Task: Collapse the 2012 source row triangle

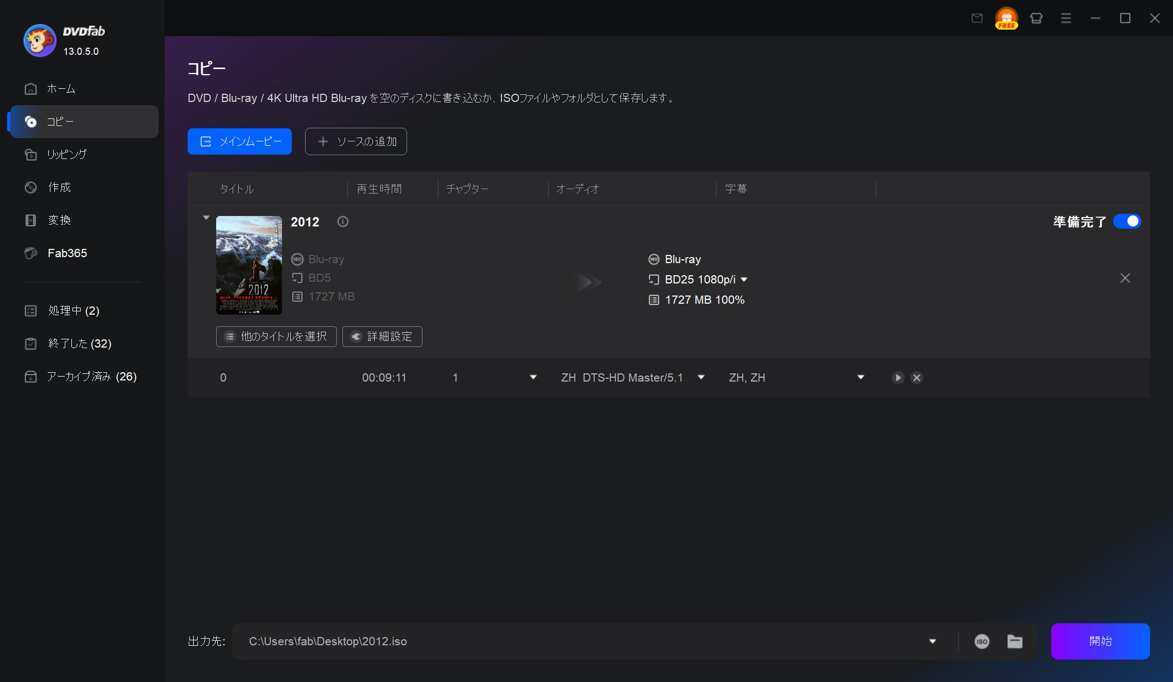Action: click(x=206, y=218)
